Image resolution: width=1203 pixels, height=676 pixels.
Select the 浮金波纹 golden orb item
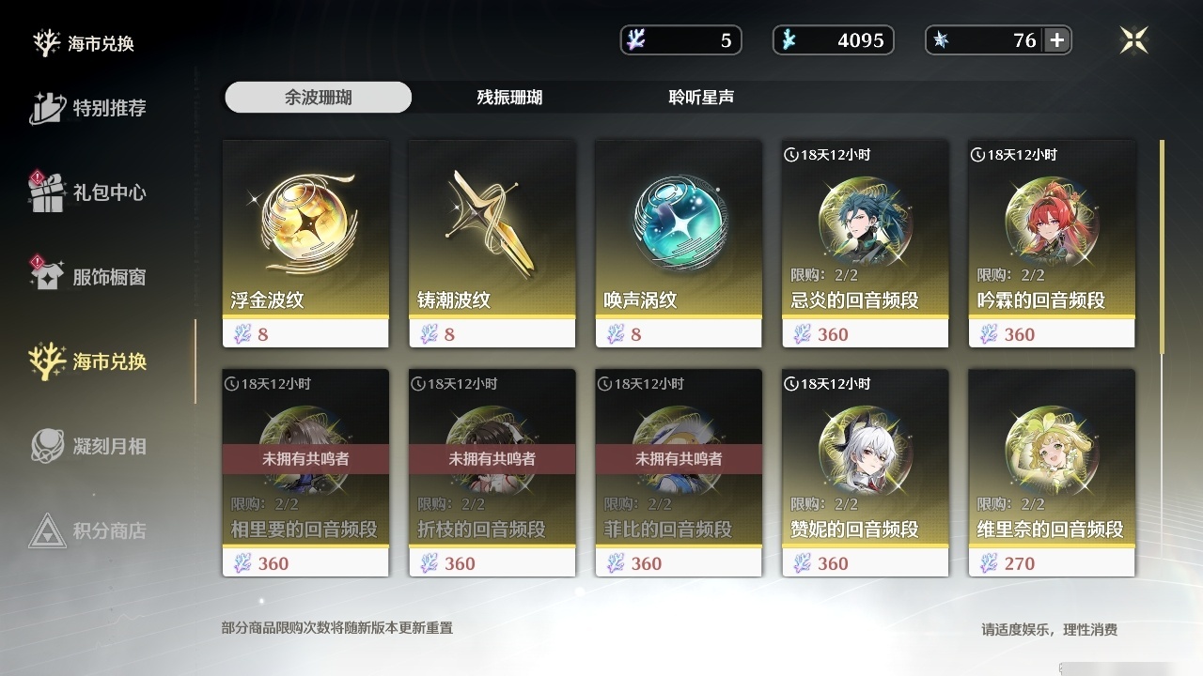coord(305,244)
